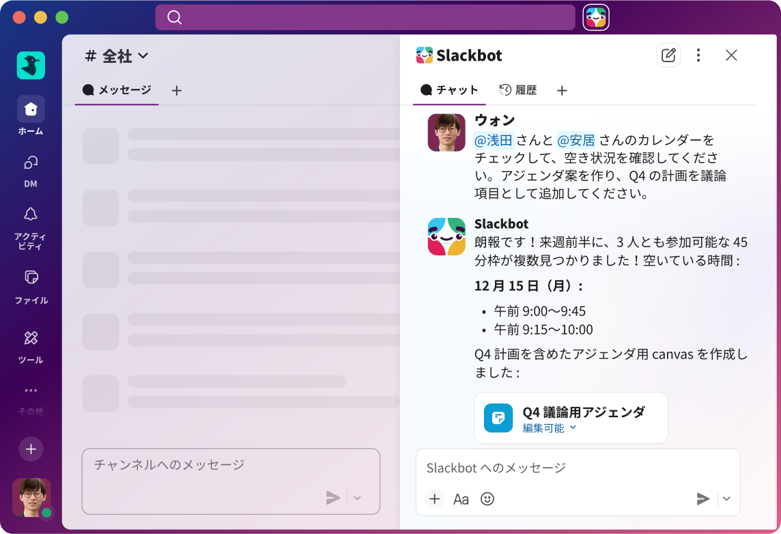Screen dimensions: 781x534
Task: Expand the # 全社 channel dropdown
Action: (x=143, y=56)
